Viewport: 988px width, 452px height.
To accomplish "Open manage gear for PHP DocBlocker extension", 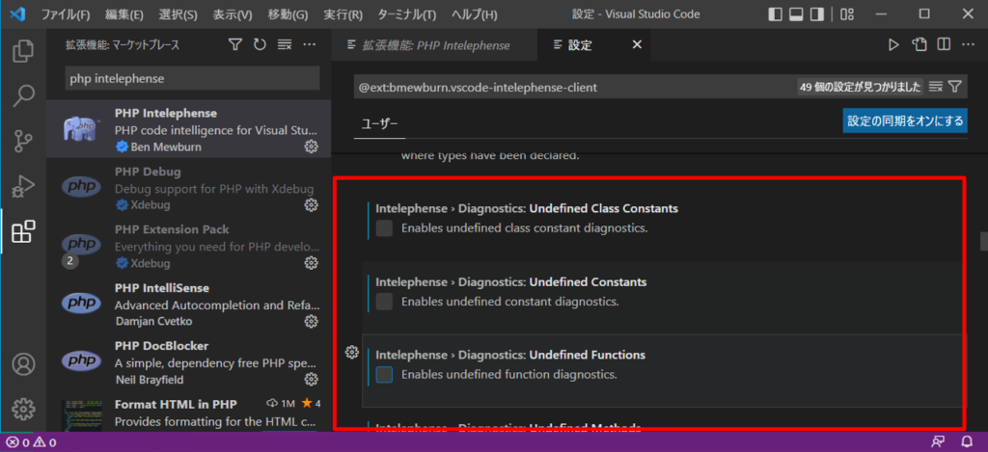I will 311,379.
